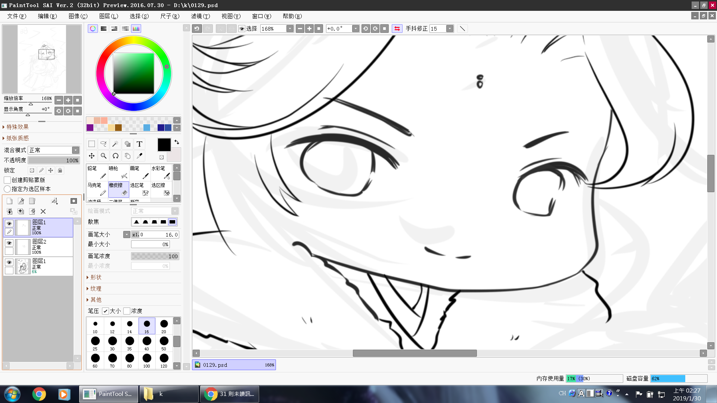Choose the 马克笔 marker tool
Viewport: 717px width, 403px height.
pos(97,189)
